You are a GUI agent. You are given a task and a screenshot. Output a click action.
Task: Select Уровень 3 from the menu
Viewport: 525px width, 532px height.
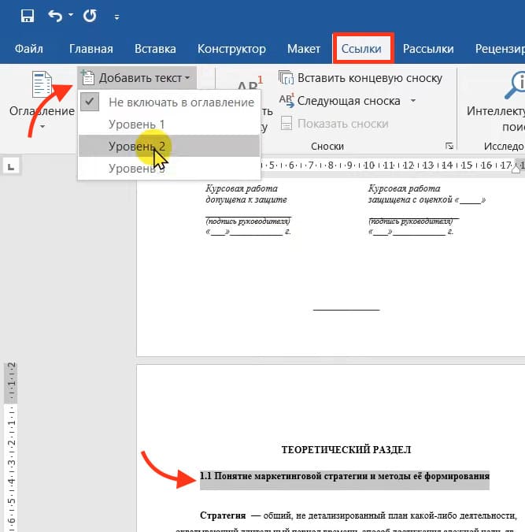[168, 168]
